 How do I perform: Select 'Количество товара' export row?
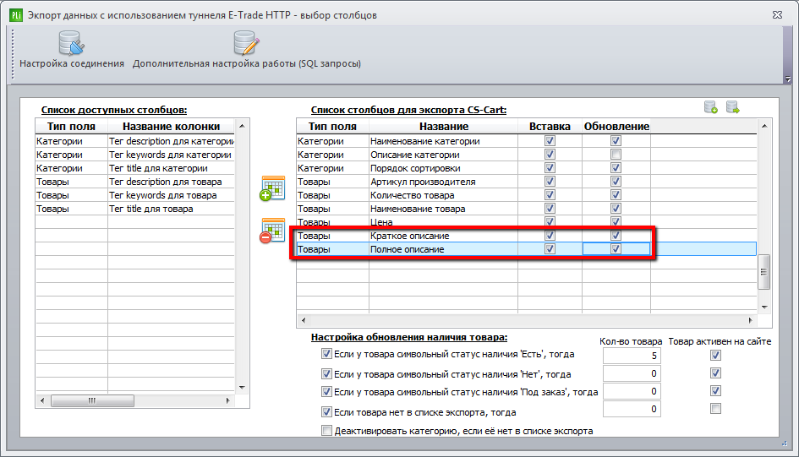[x=527, y=195]
